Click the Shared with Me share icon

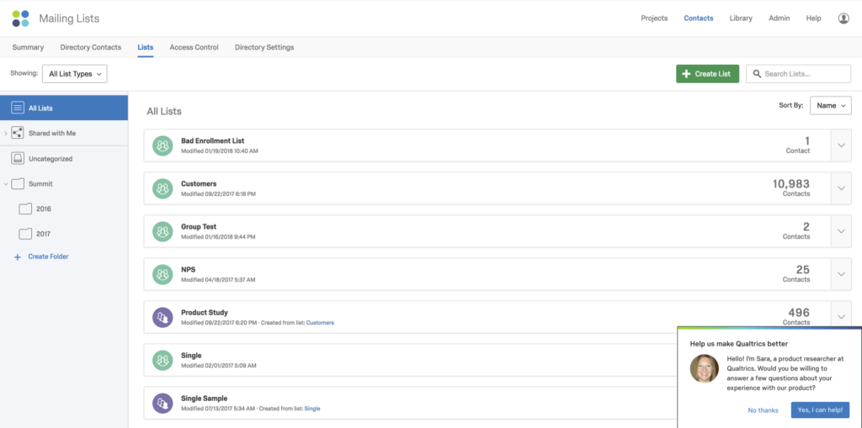(x=18, y=133)
